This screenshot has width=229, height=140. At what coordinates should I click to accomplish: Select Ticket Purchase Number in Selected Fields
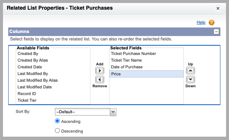pos(146,53)
